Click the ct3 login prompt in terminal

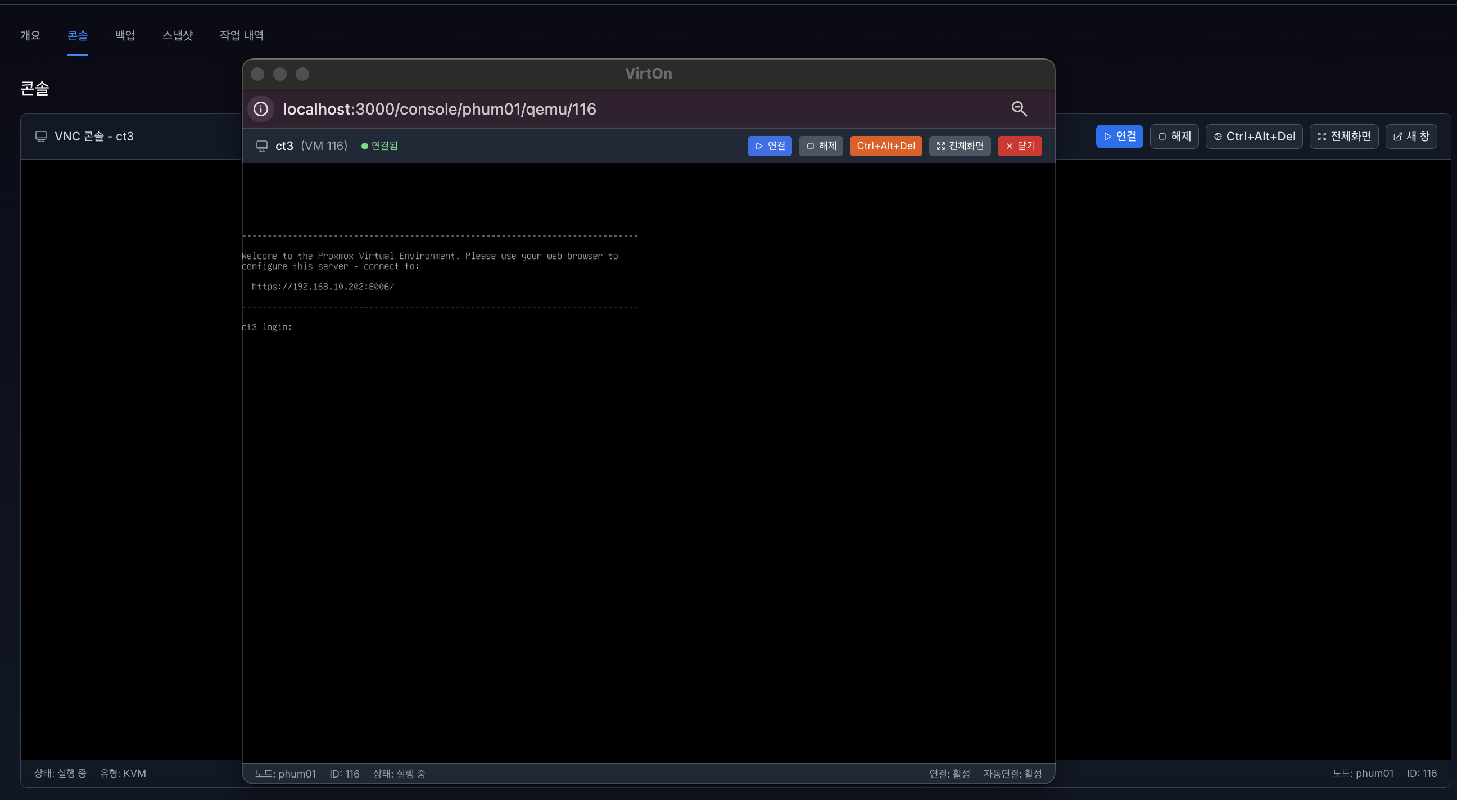point(267,328)
